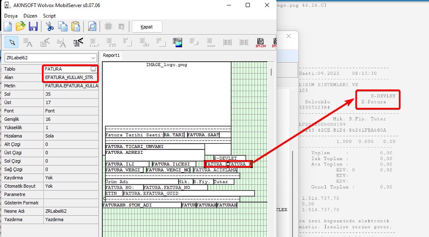Image resolution: width=429 pixels, height=237 pixels.
Task: Edit the Nesne Adı value ZRLabel62
Action: point(71,211)
